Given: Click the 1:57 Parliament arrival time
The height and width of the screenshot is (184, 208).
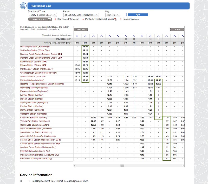Looking at the screenshot, I should pos(166,159).
